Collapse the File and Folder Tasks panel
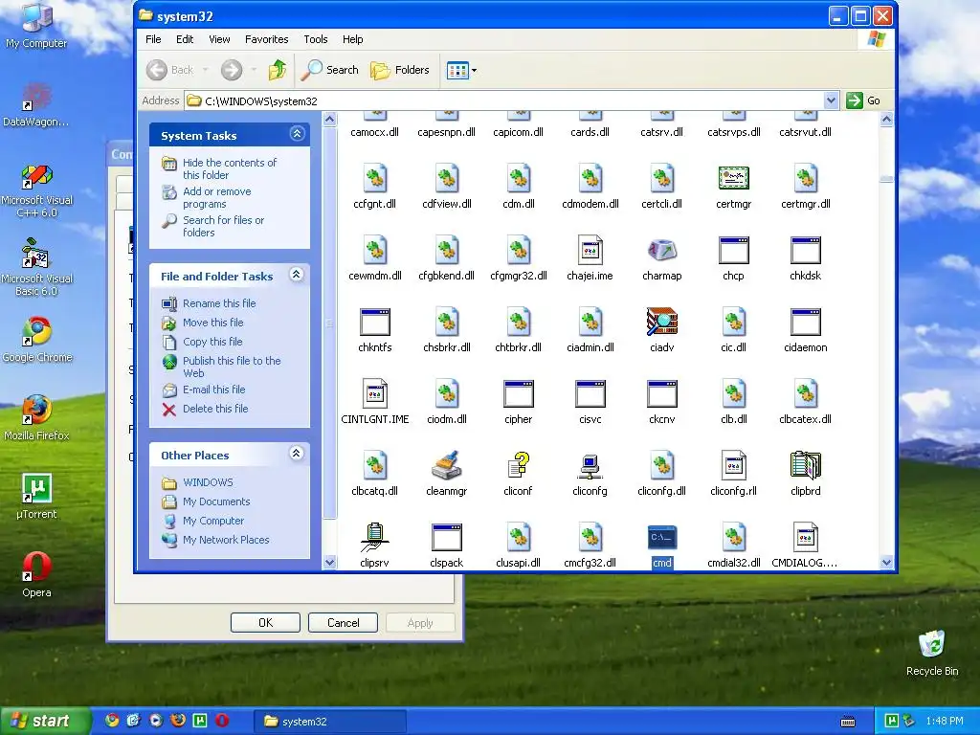The height and width of the screenshot is (735, 980). (297, 275)
